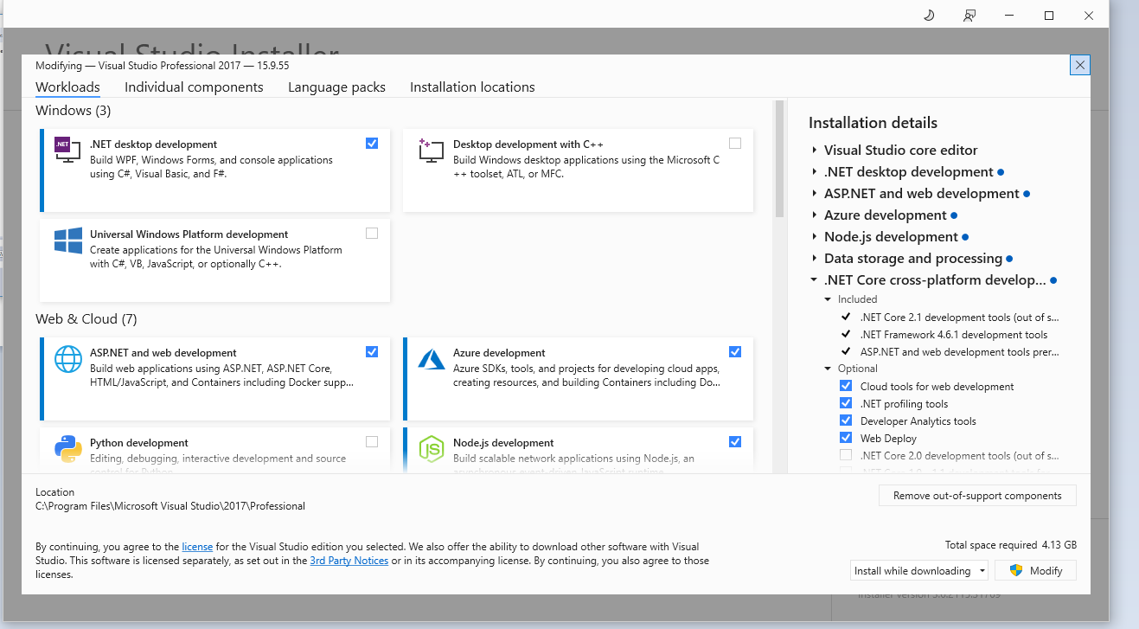The width and height of the screenshot is (1139, 629).
Task: Open the 3rd Party Notices link
Action: click(x=349, y=561)
